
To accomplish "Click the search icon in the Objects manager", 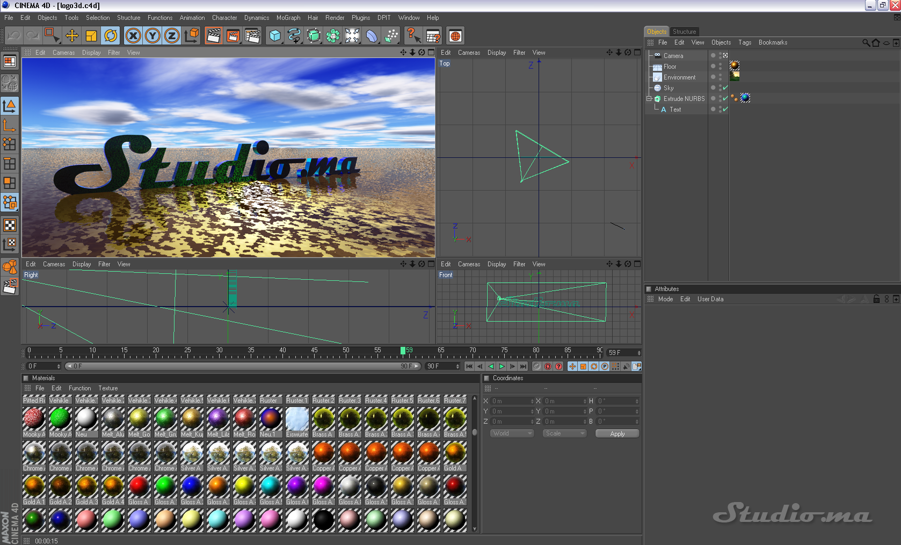I will pos(866,42).
